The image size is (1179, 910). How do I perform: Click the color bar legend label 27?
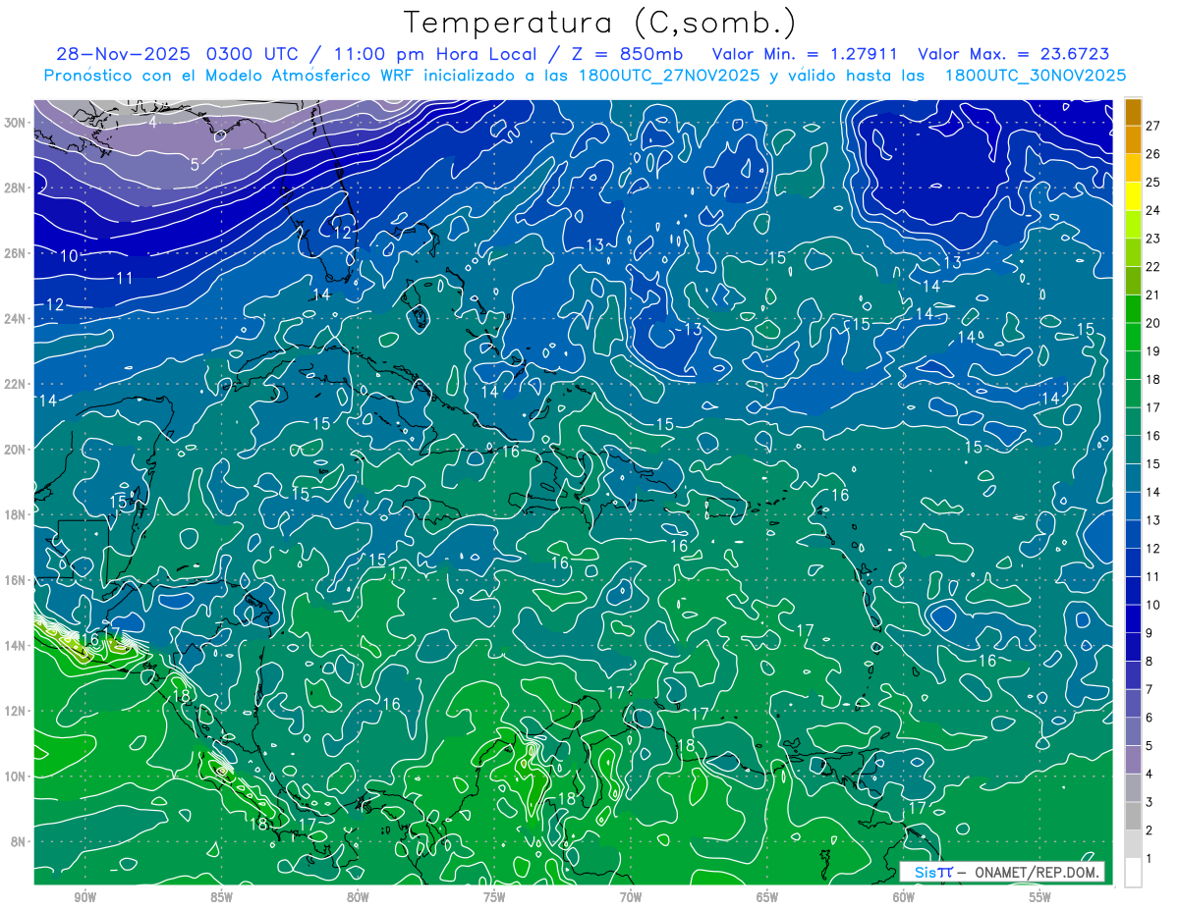(x=1153, y=126)
